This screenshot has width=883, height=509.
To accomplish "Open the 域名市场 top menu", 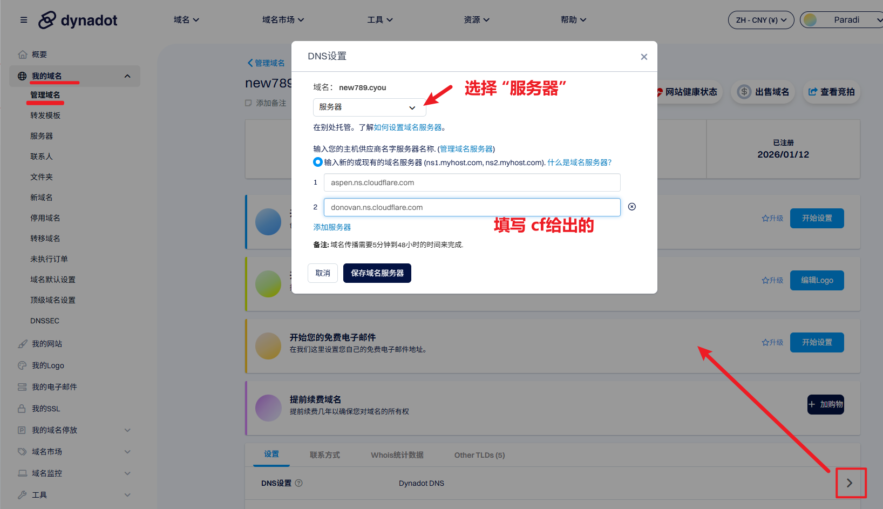I will 283,20.
